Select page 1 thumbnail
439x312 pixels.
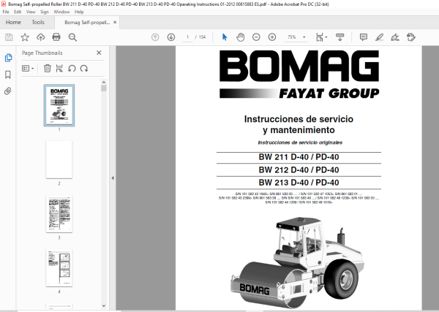(x=59, y=105)
